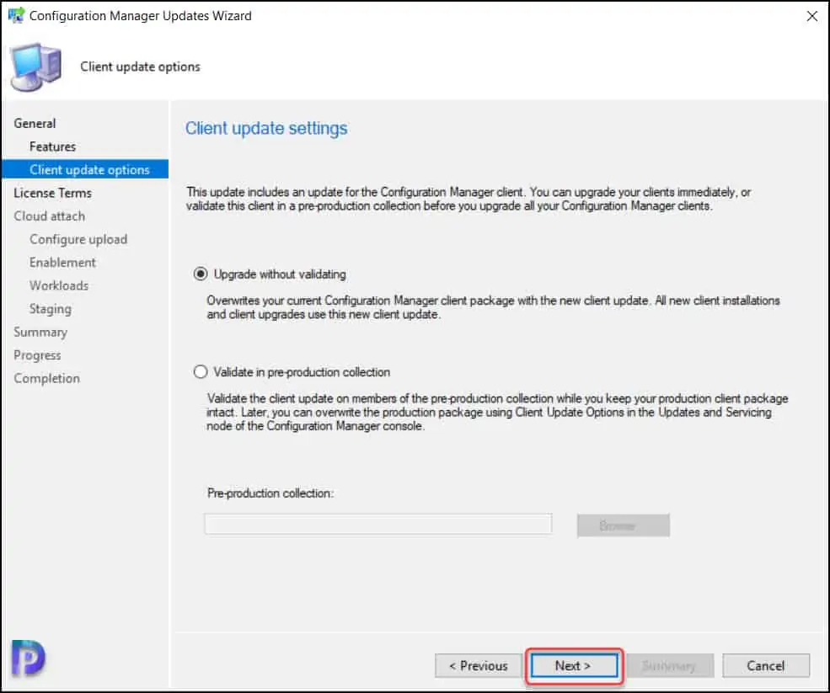Click the disabled Summary button

pyautogui.click(x=670, y=665)
